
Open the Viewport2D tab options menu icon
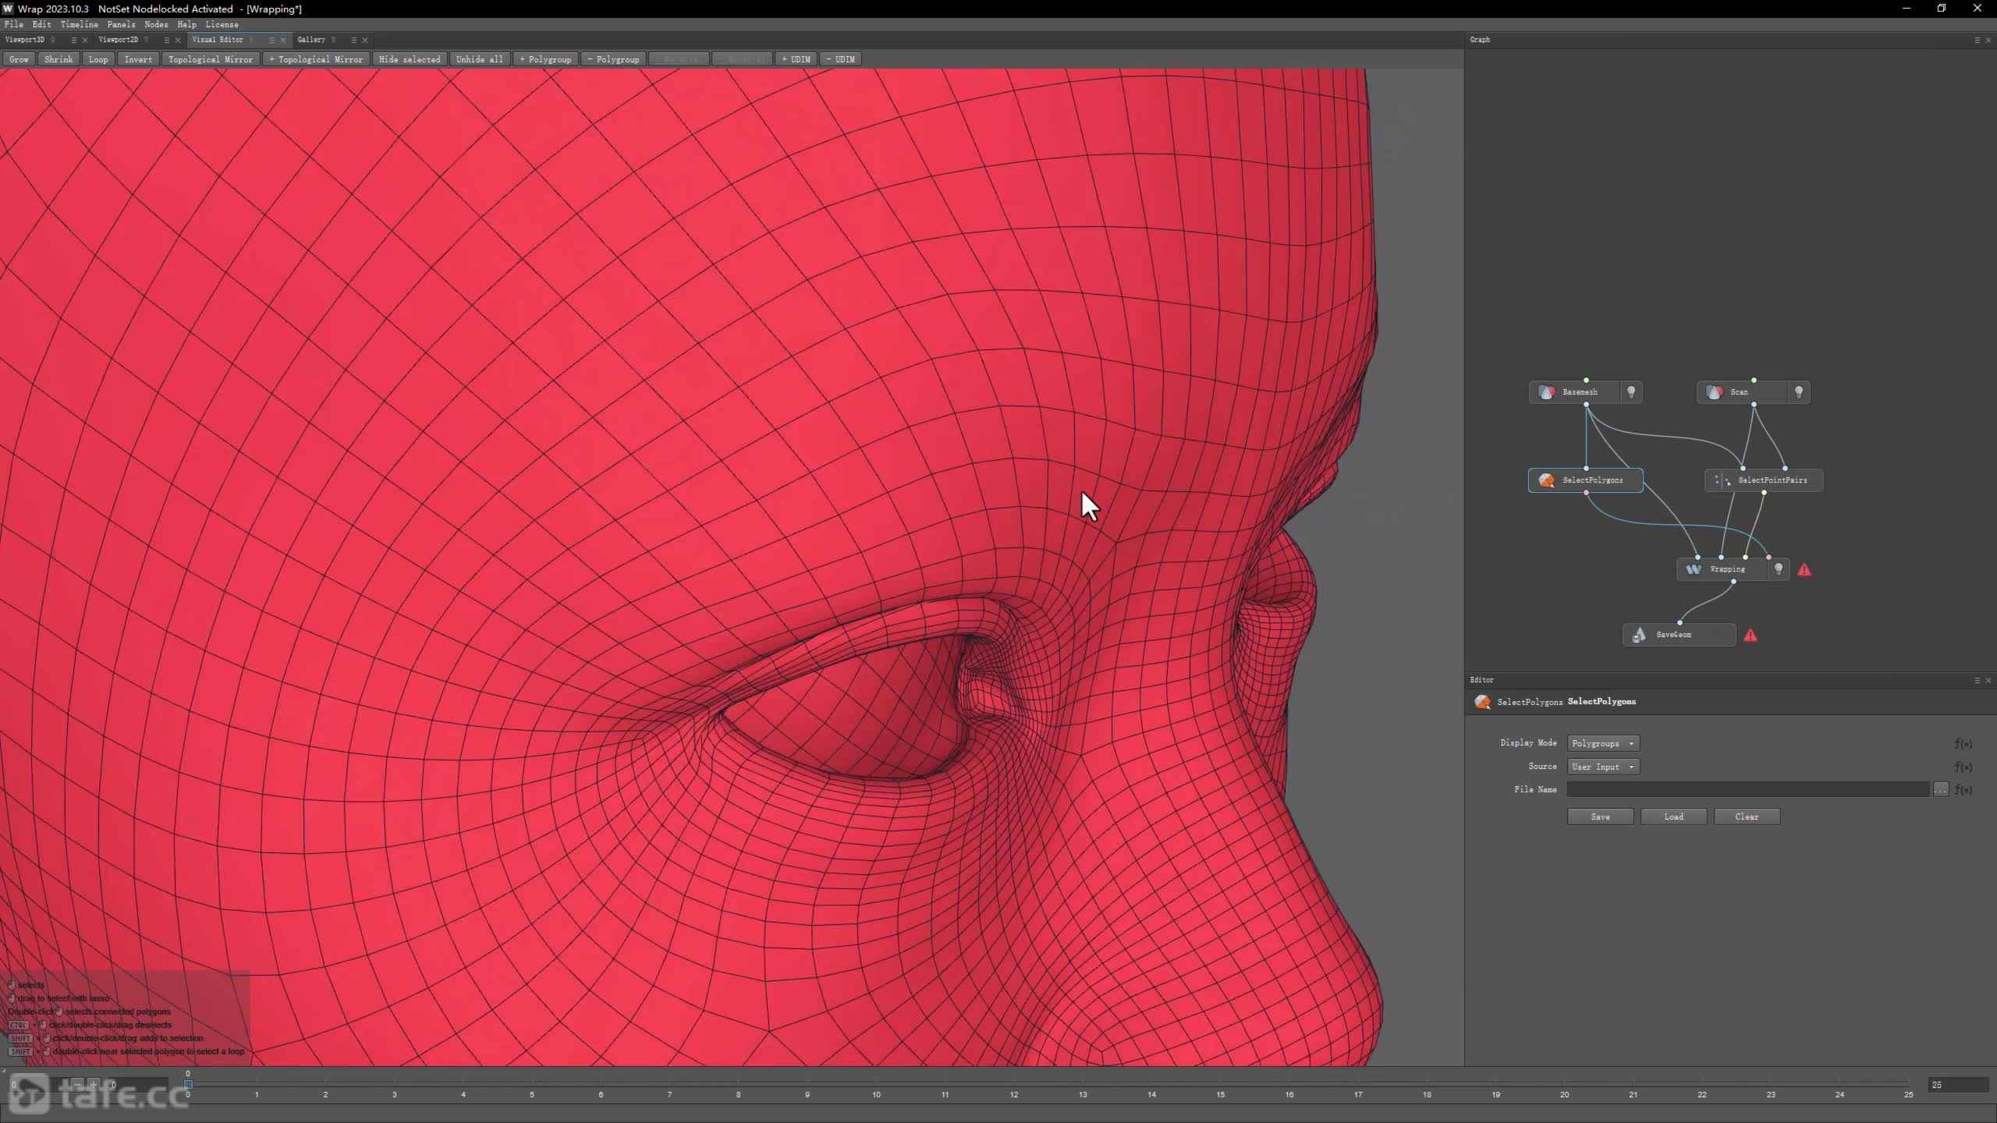pos(166,40)
